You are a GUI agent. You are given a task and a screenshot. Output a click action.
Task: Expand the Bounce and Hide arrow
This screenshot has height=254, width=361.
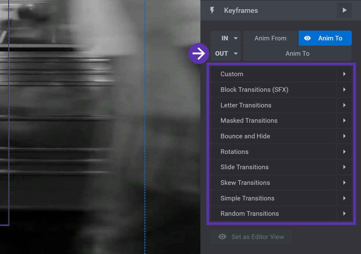pos(344,136)
